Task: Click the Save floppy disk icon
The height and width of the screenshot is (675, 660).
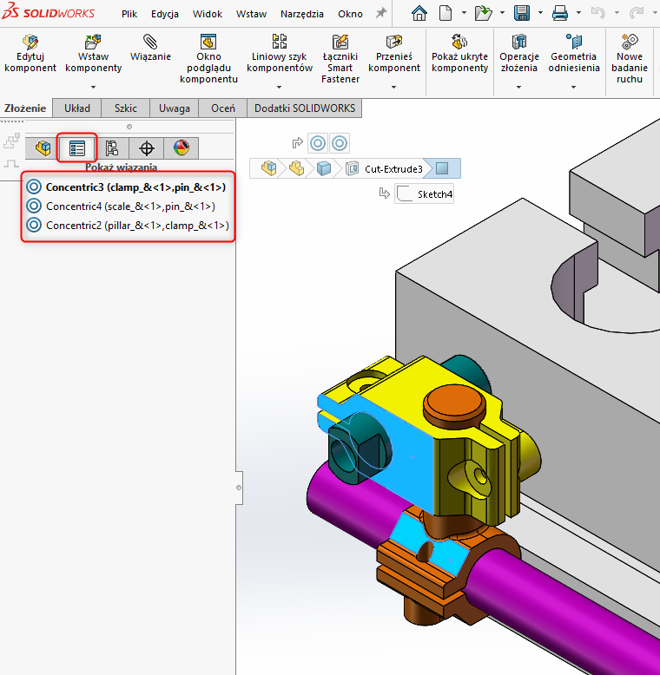Action: coord(522,13)
